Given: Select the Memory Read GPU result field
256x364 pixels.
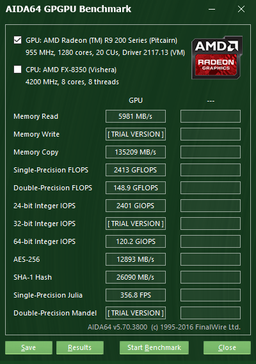Looking at the screenshot, I should tap(136, 116).
